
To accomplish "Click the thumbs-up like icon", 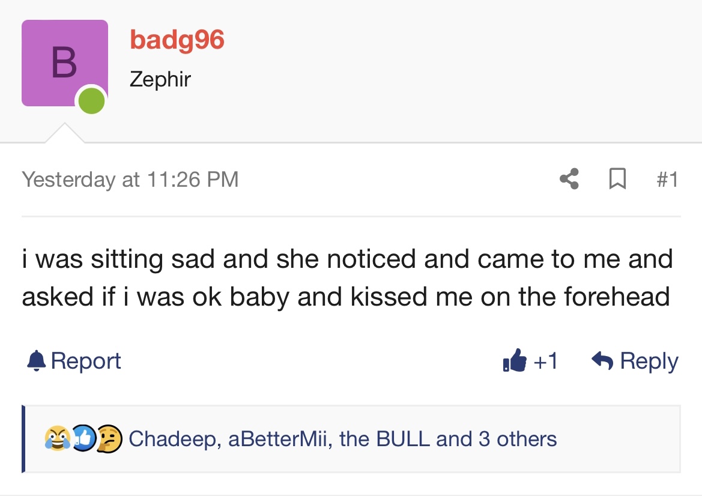I will click(x=515, y=360).
